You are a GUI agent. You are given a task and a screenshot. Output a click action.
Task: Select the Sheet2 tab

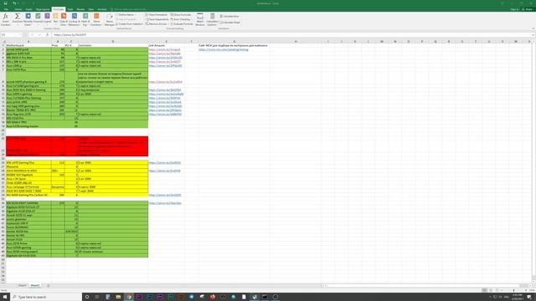click(35, 285)
